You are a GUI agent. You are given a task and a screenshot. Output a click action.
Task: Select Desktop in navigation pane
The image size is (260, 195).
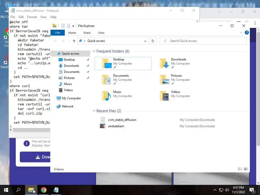pyautogui.click(x=69, y=59)
